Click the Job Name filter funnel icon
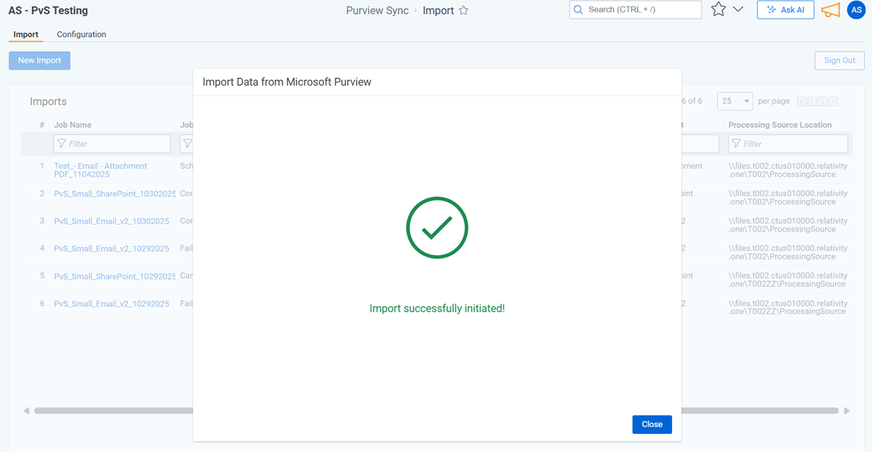The height and width of the screenshot is (452, 872). pos(61,144)
